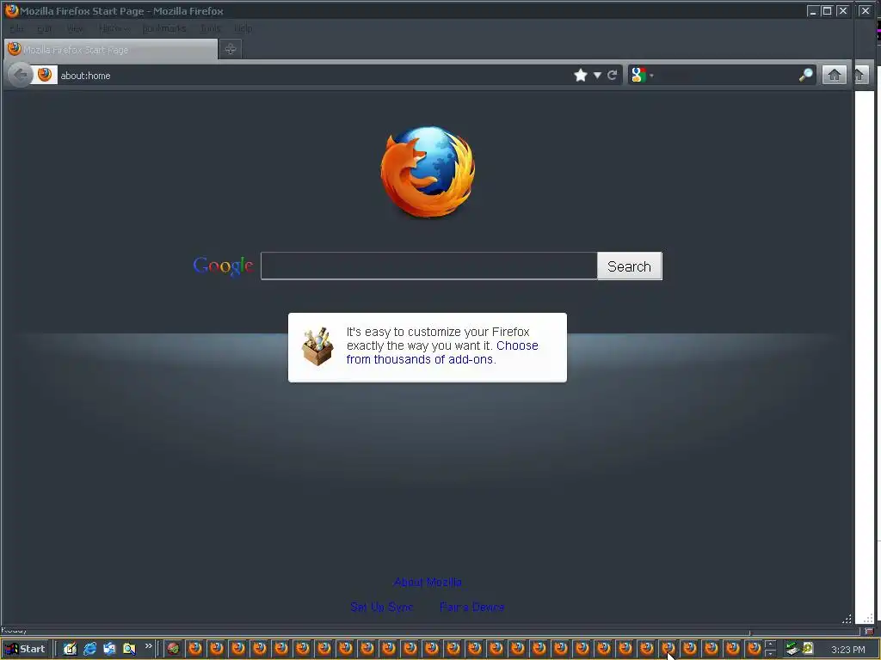Open the File menu

coord(17,28)
